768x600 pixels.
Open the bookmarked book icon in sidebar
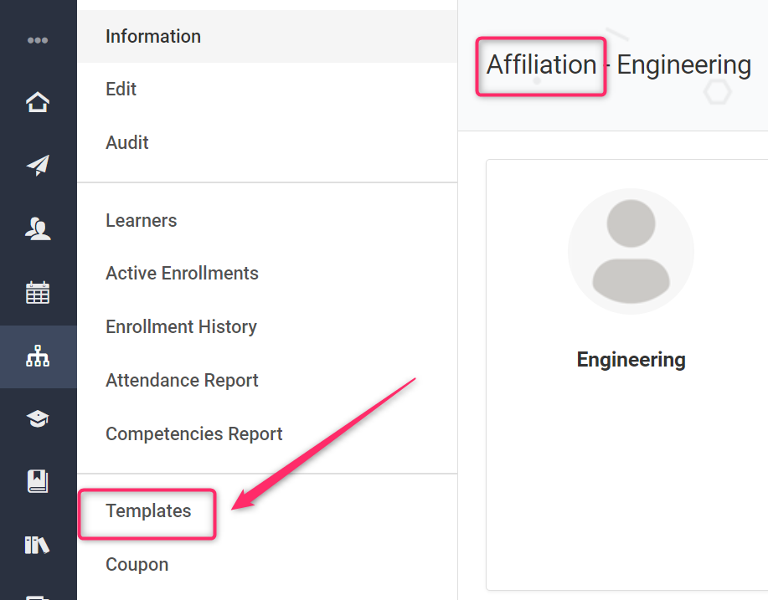coord(38,481)
